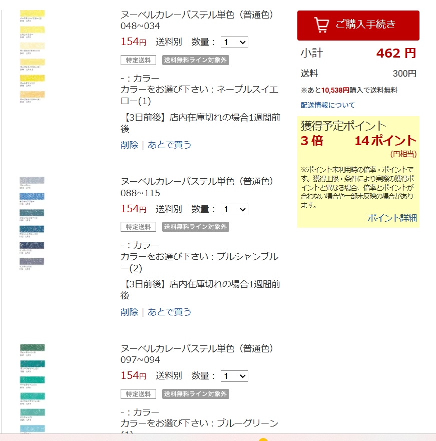The height and width of the screenshot is (441, 436).
Task: Click the ご購入手続き checkout button
Action: pyautogui.click(x=358, y=26)
